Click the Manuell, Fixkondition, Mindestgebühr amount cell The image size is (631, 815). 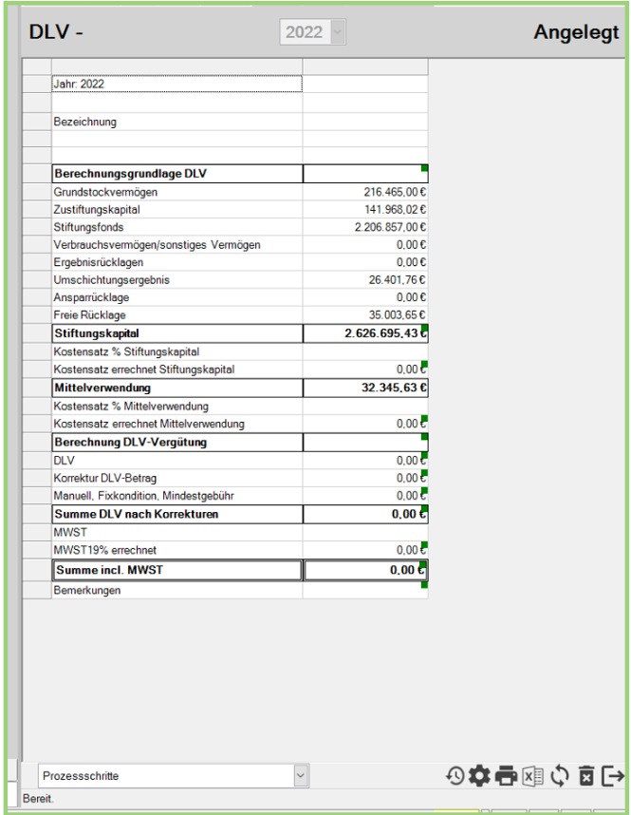point(365,496)
